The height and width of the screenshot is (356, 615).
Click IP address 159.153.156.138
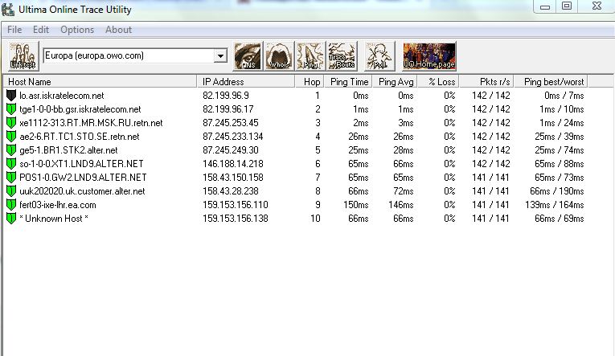(x=235, y=219)
